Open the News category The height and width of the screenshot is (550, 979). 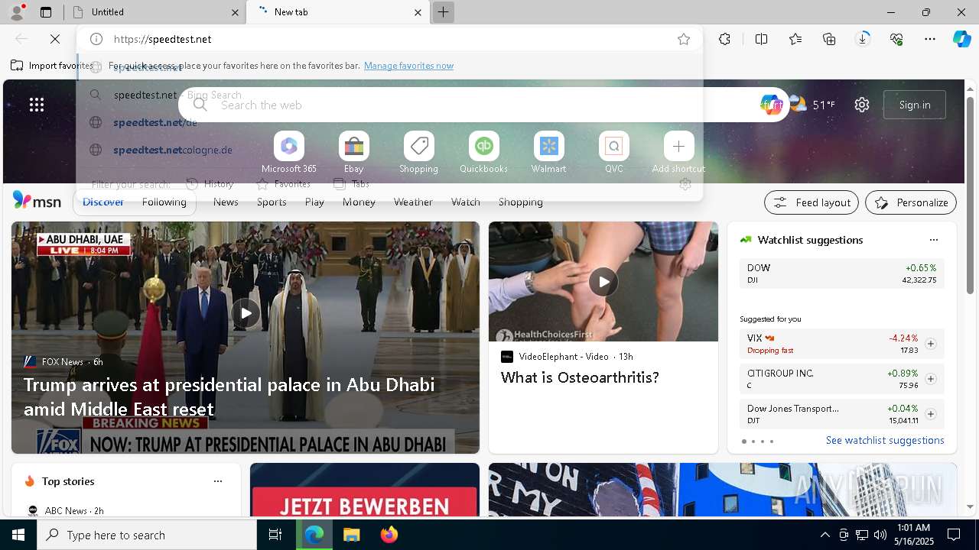[x=226, y=202]
